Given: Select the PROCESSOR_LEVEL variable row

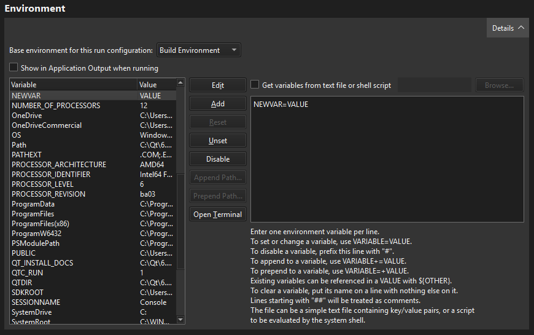Looking at the screenshot, I should (93, 184).
